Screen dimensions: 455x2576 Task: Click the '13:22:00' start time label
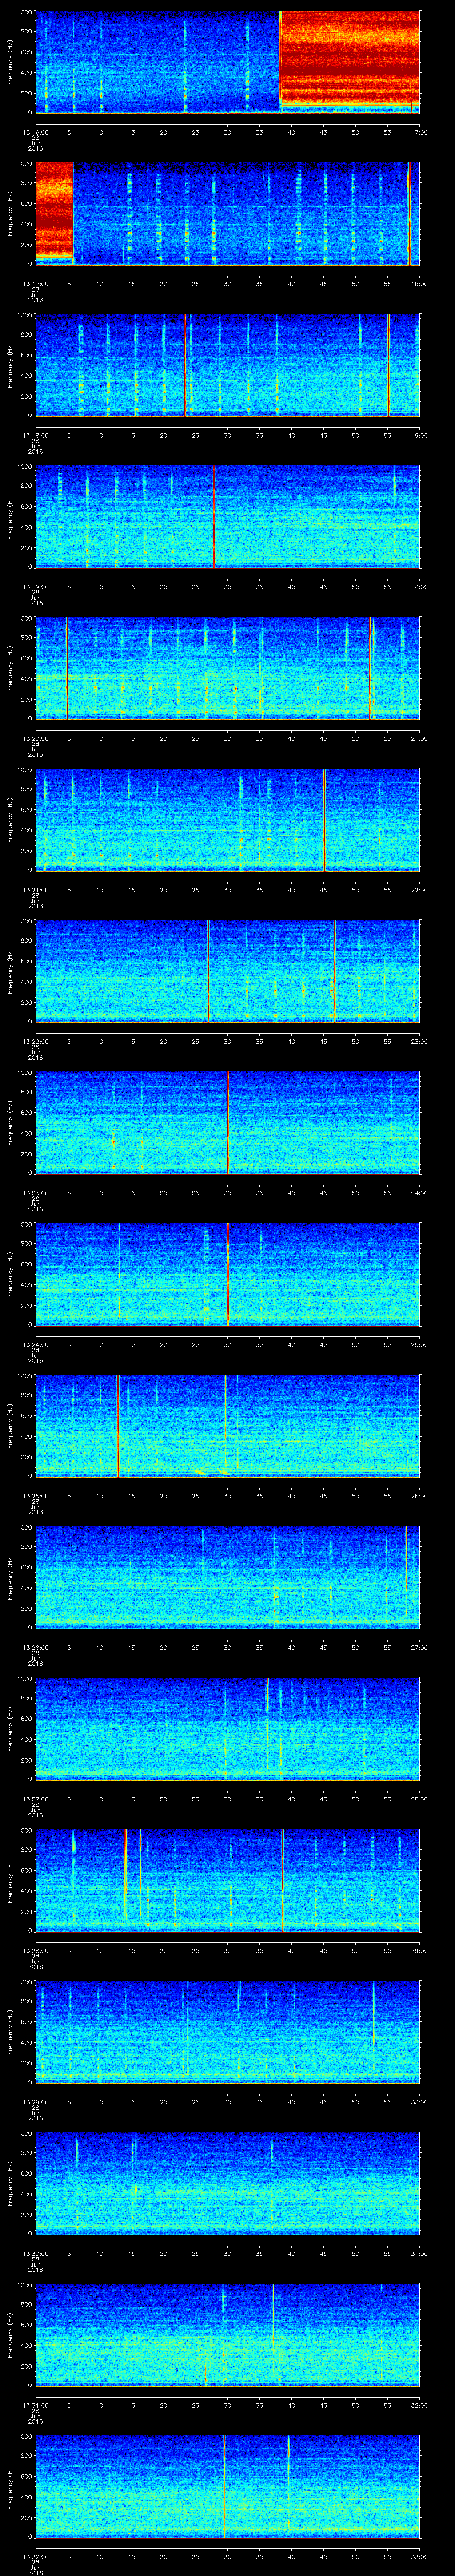tap(35, 1041)
